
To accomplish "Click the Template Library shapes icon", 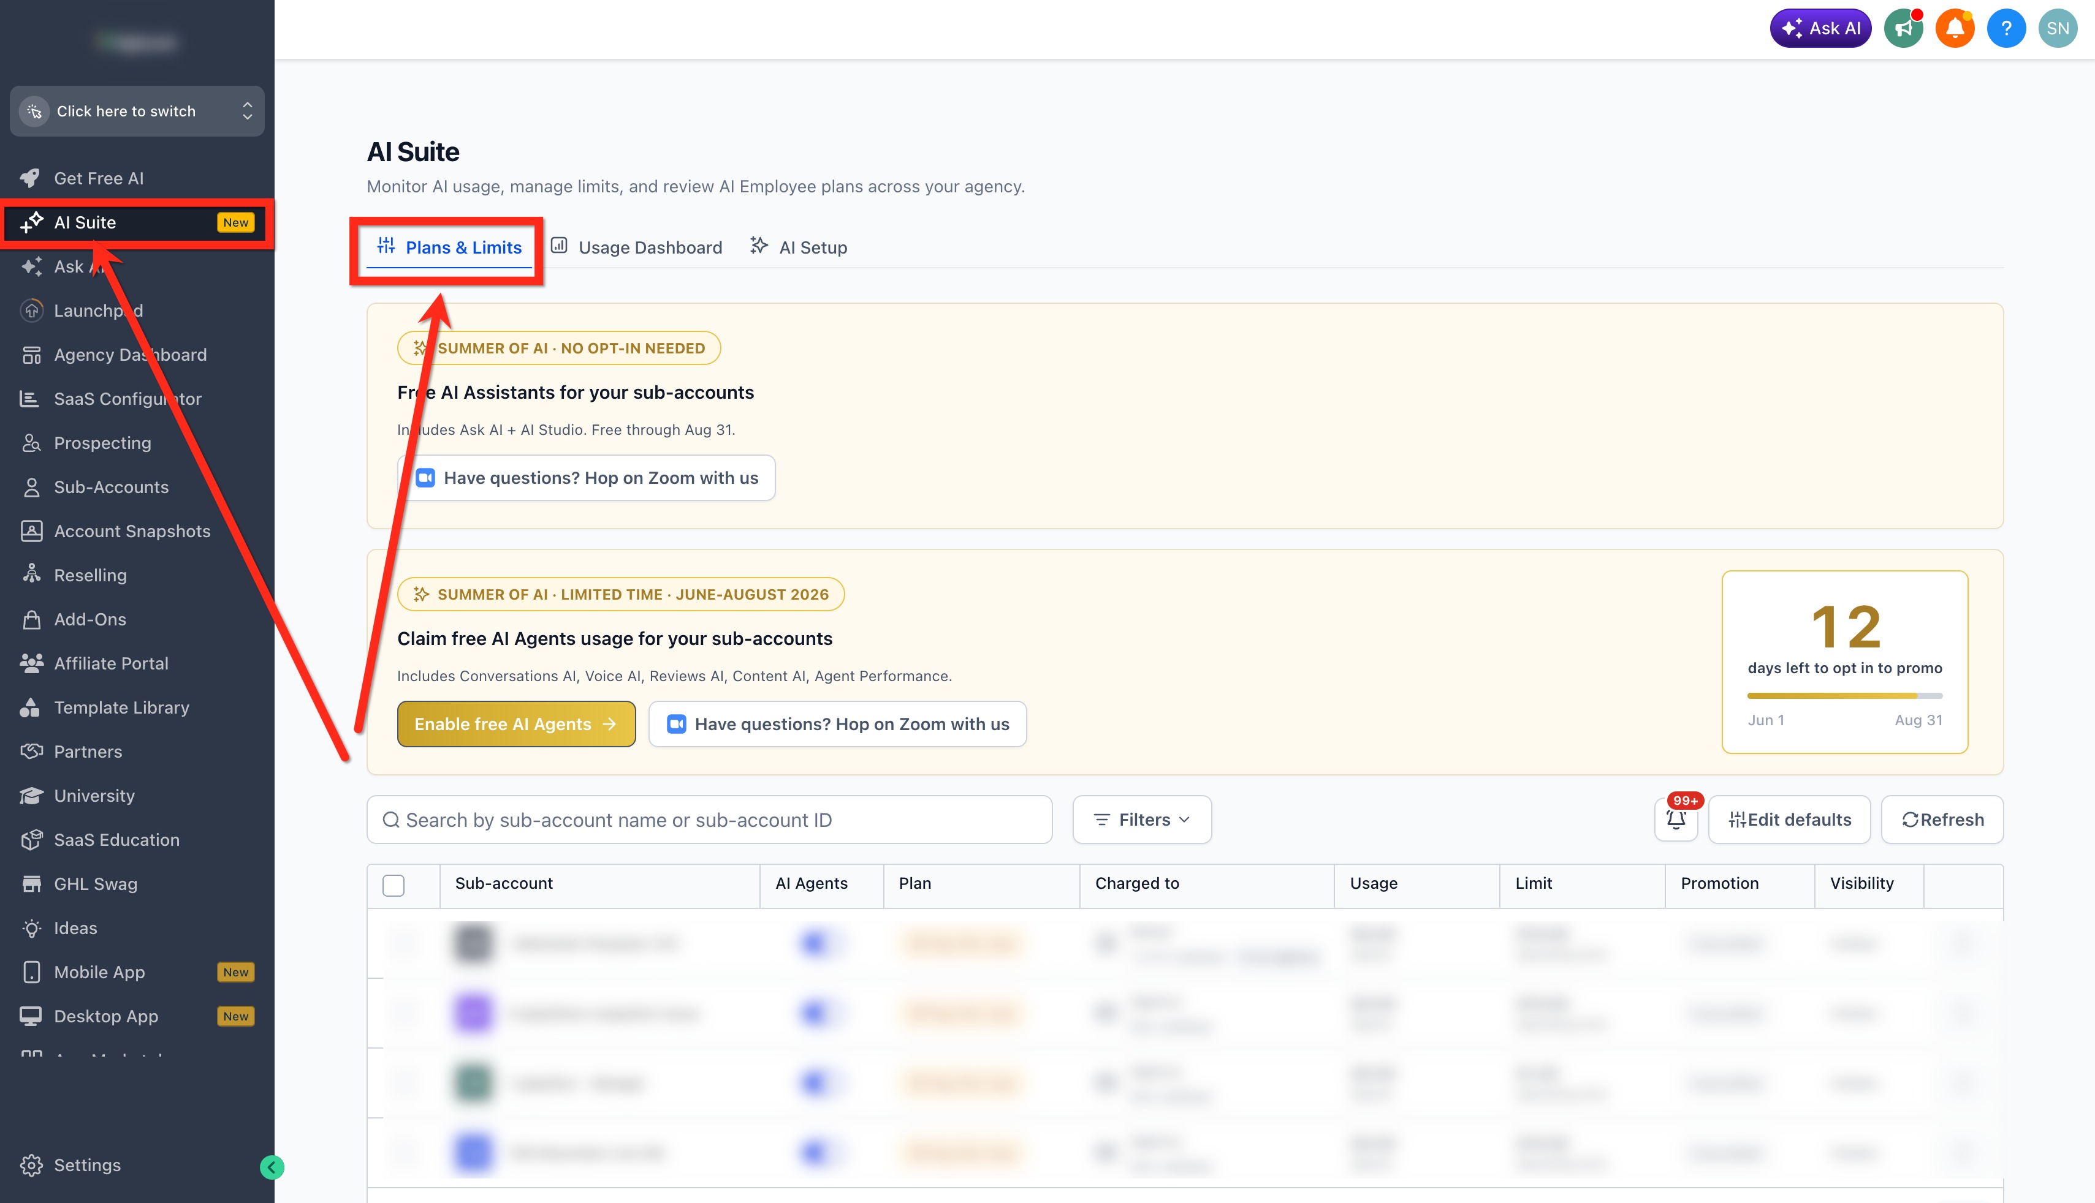I will (x=30, y=707).
